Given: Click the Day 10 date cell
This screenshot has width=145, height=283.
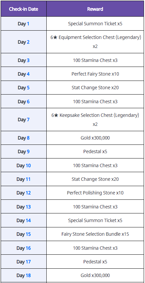Looking at the screenshot, I should click(x=24, y=165).
